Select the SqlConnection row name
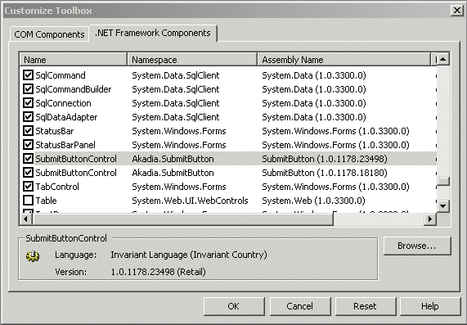Image resolution: width=467 pixels, height=325 pixels. point(63,103)
